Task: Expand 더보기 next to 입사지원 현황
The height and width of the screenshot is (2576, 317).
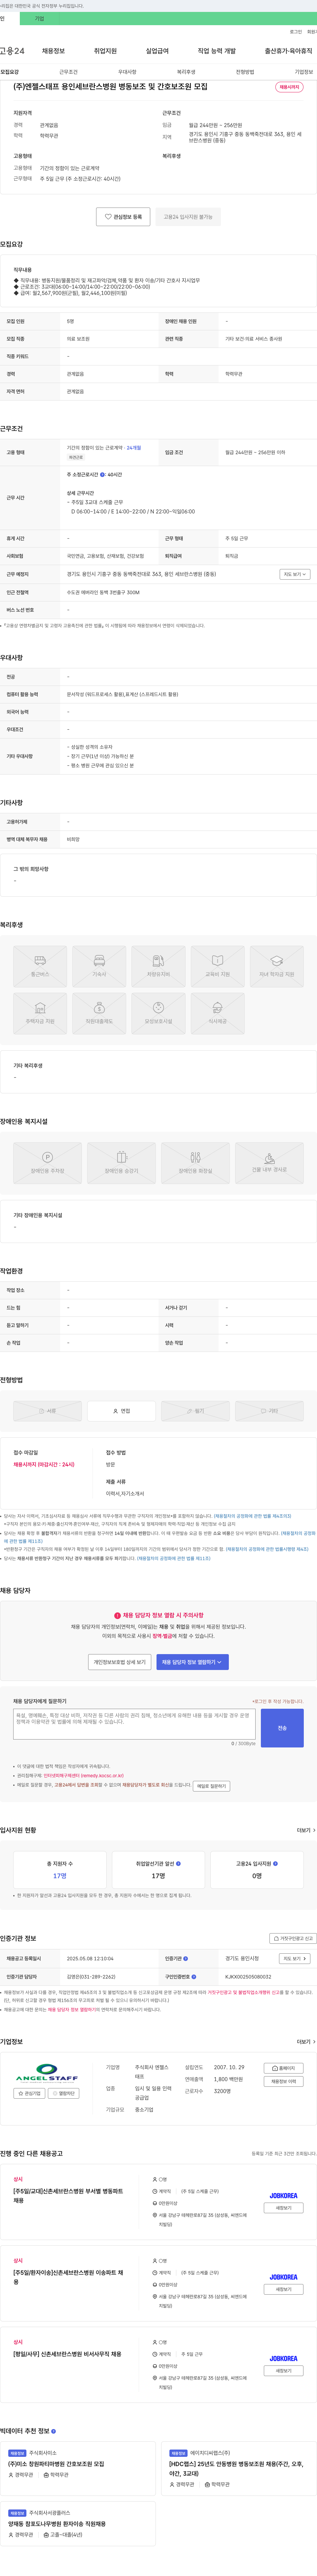Action: (306, 1830)
